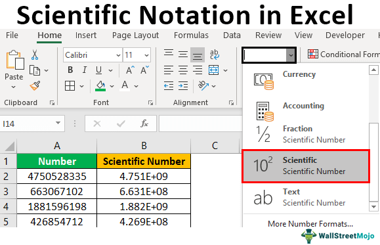380x245 pixels.
Task: Apply the green fill color bucket
Action: [100, 86]
